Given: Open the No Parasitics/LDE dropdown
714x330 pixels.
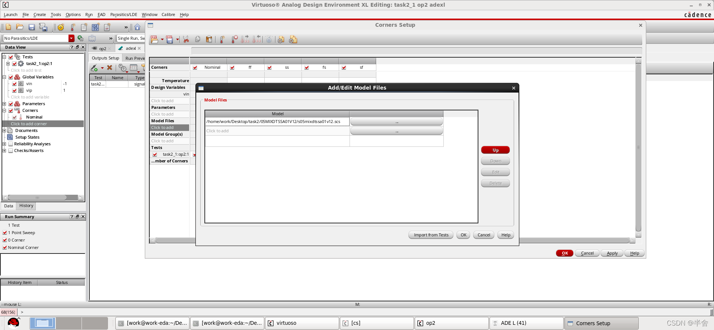Looking at the screenshot, I should coord(71,38).
